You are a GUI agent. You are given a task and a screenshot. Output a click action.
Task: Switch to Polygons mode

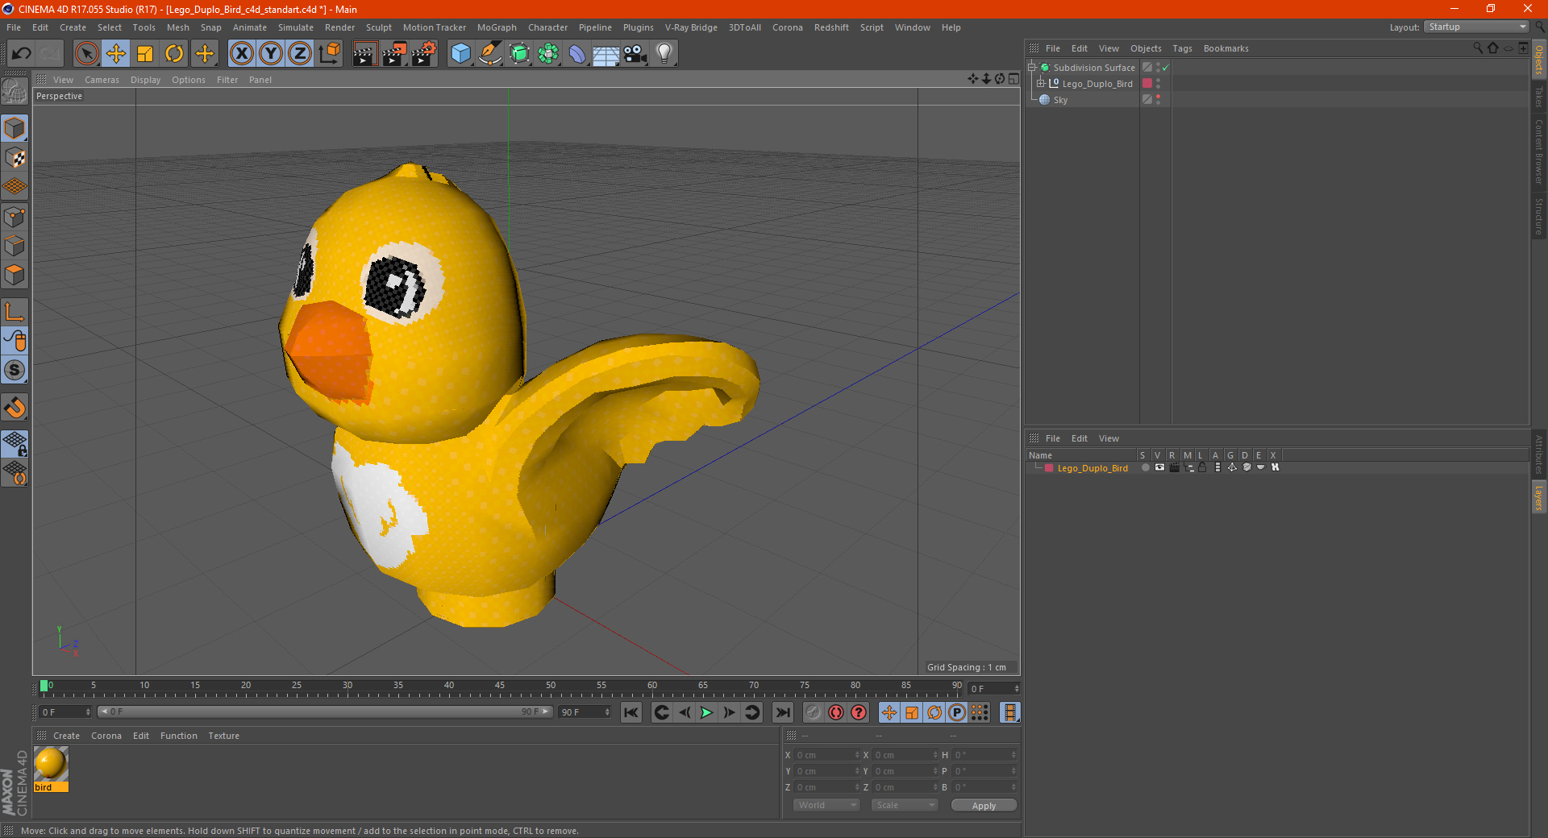15,275
